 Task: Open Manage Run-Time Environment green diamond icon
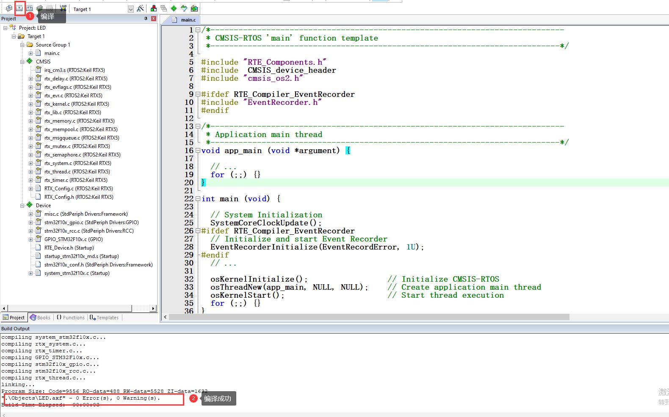click(x=174, y=8)
